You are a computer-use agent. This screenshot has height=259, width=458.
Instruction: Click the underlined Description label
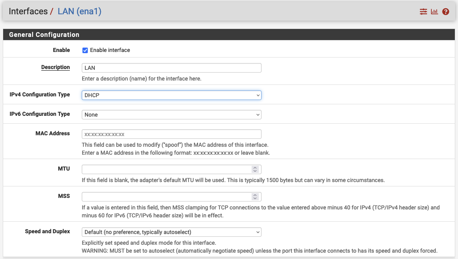click(x=56, y=67)
